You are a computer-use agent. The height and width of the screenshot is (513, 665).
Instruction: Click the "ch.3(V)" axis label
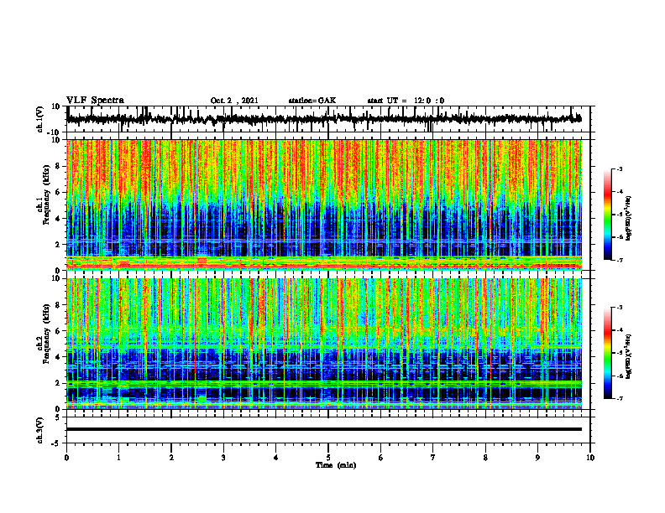(40, 430)
